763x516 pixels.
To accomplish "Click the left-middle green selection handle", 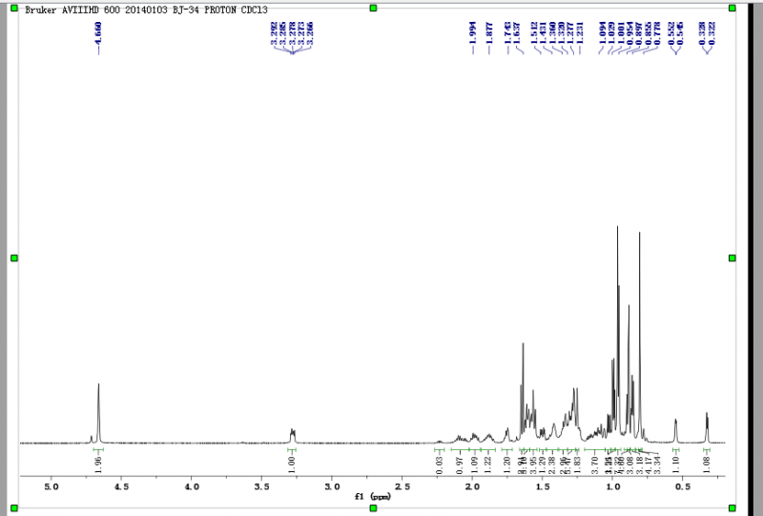I will pos(14,258).
